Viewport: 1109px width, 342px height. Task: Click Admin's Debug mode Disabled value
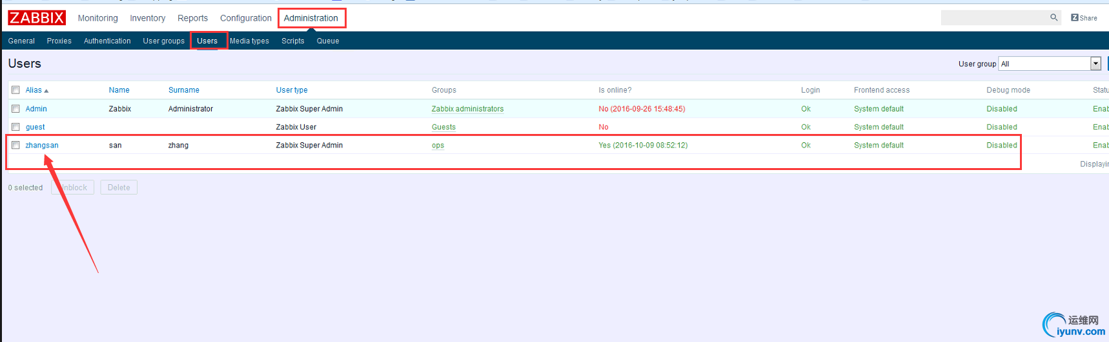1001,109
